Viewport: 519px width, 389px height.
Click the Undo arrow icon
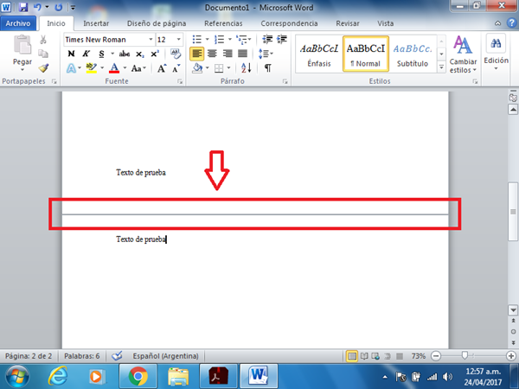click(x=37, y=7)
